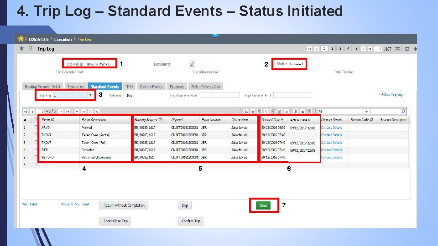Open Contact Details link in ARVD row
The image size is (438, 246).
click(x=331, y=128)
